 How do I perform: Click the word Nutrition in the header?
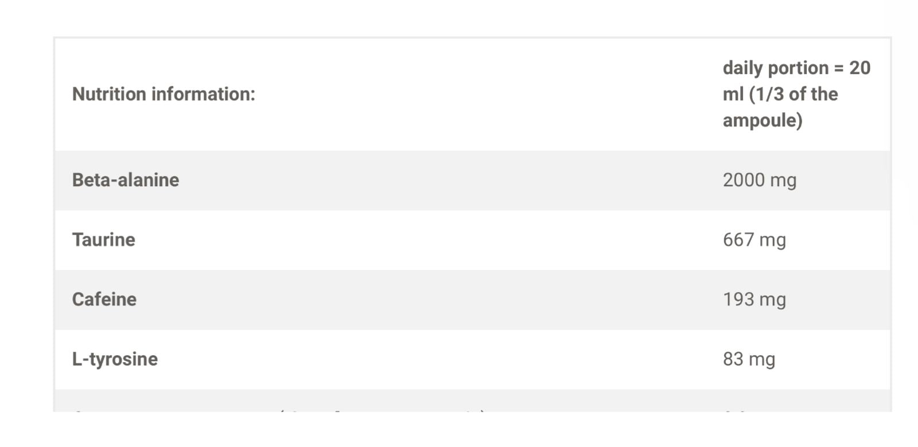[x=109, y=94]
